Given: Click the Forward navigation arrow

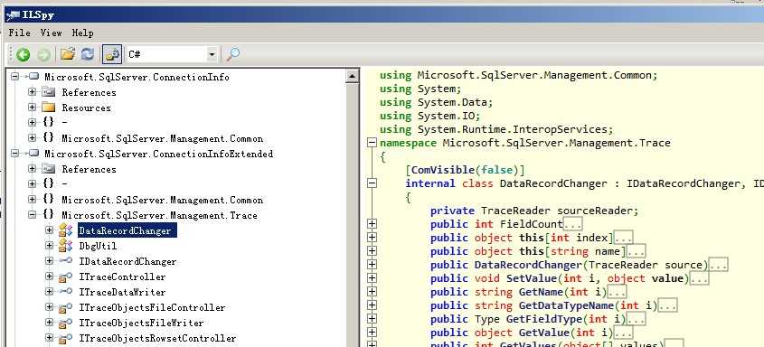Looking at the screenshot, I should pyautogui.click(x=44, y=54).
